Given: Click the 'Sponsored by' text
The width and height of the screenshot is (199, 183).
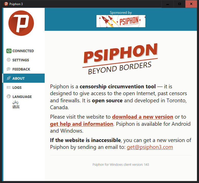Looking at the screenshot, I should [121, 12].
